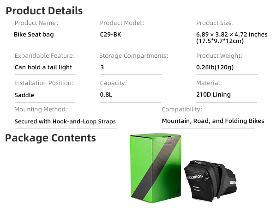This screenshot has width=277, height=208.
Task: Select the Can hold a tail light text
Action: (x=43, y=67)
